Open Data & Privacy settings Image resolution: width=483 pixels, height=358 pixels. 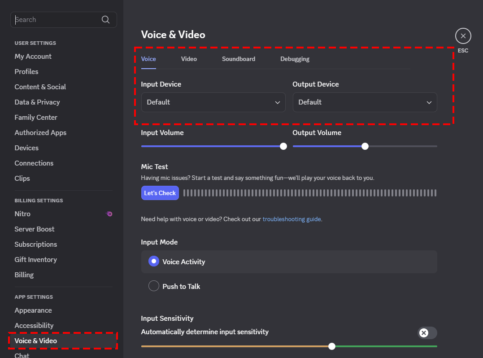(37, 102)
